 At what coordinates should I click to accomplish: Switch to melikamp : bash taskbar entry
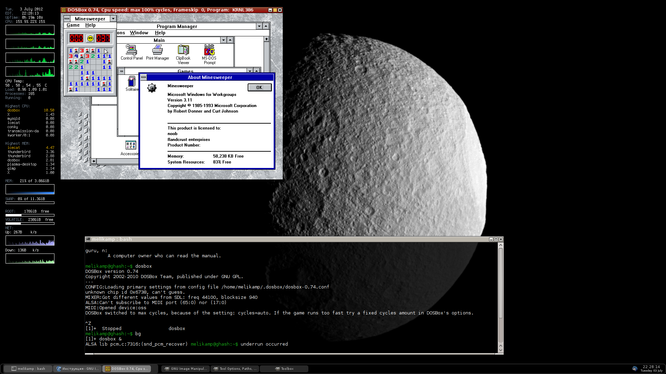28,369
